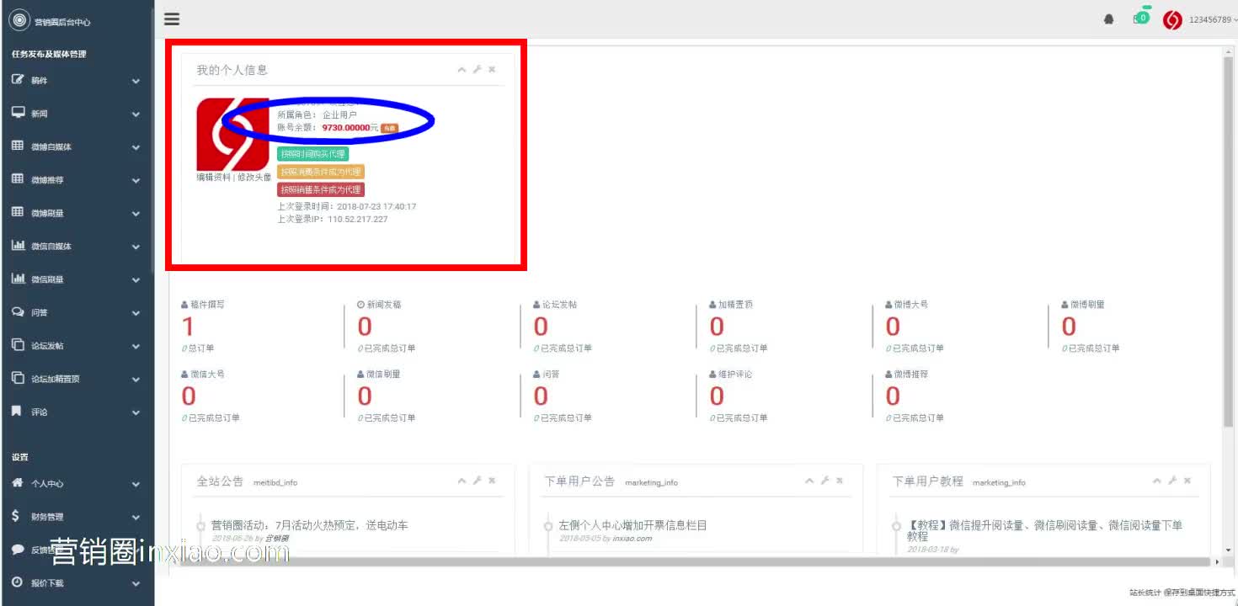Click the 个人中心 home icon in sidebar
This screenshot has width=1238, height=606.
[x=18, y=483]
